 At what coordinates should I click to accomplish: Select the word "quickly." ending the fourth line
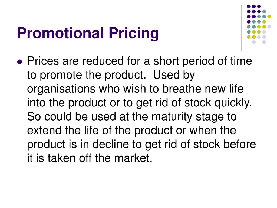coord(233,103)
